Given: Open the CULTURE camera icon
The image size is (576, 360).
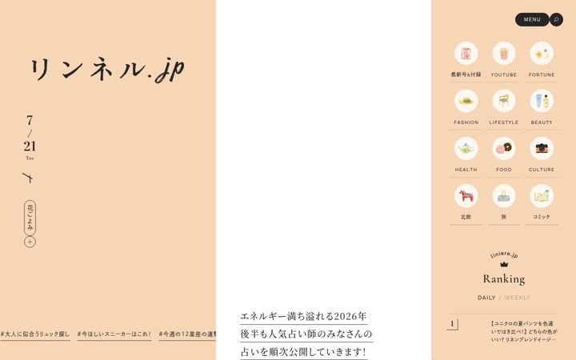Looking at the screenshot, I should 542,148.
